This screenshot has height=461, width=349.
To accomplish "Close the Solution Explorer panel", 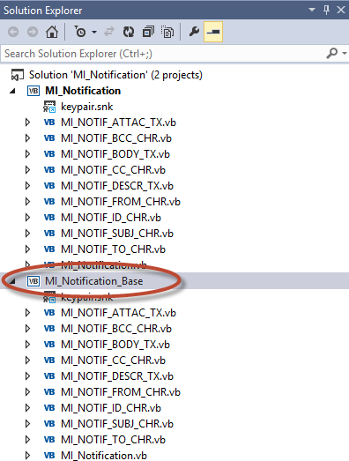I will [x=341, y=10].
